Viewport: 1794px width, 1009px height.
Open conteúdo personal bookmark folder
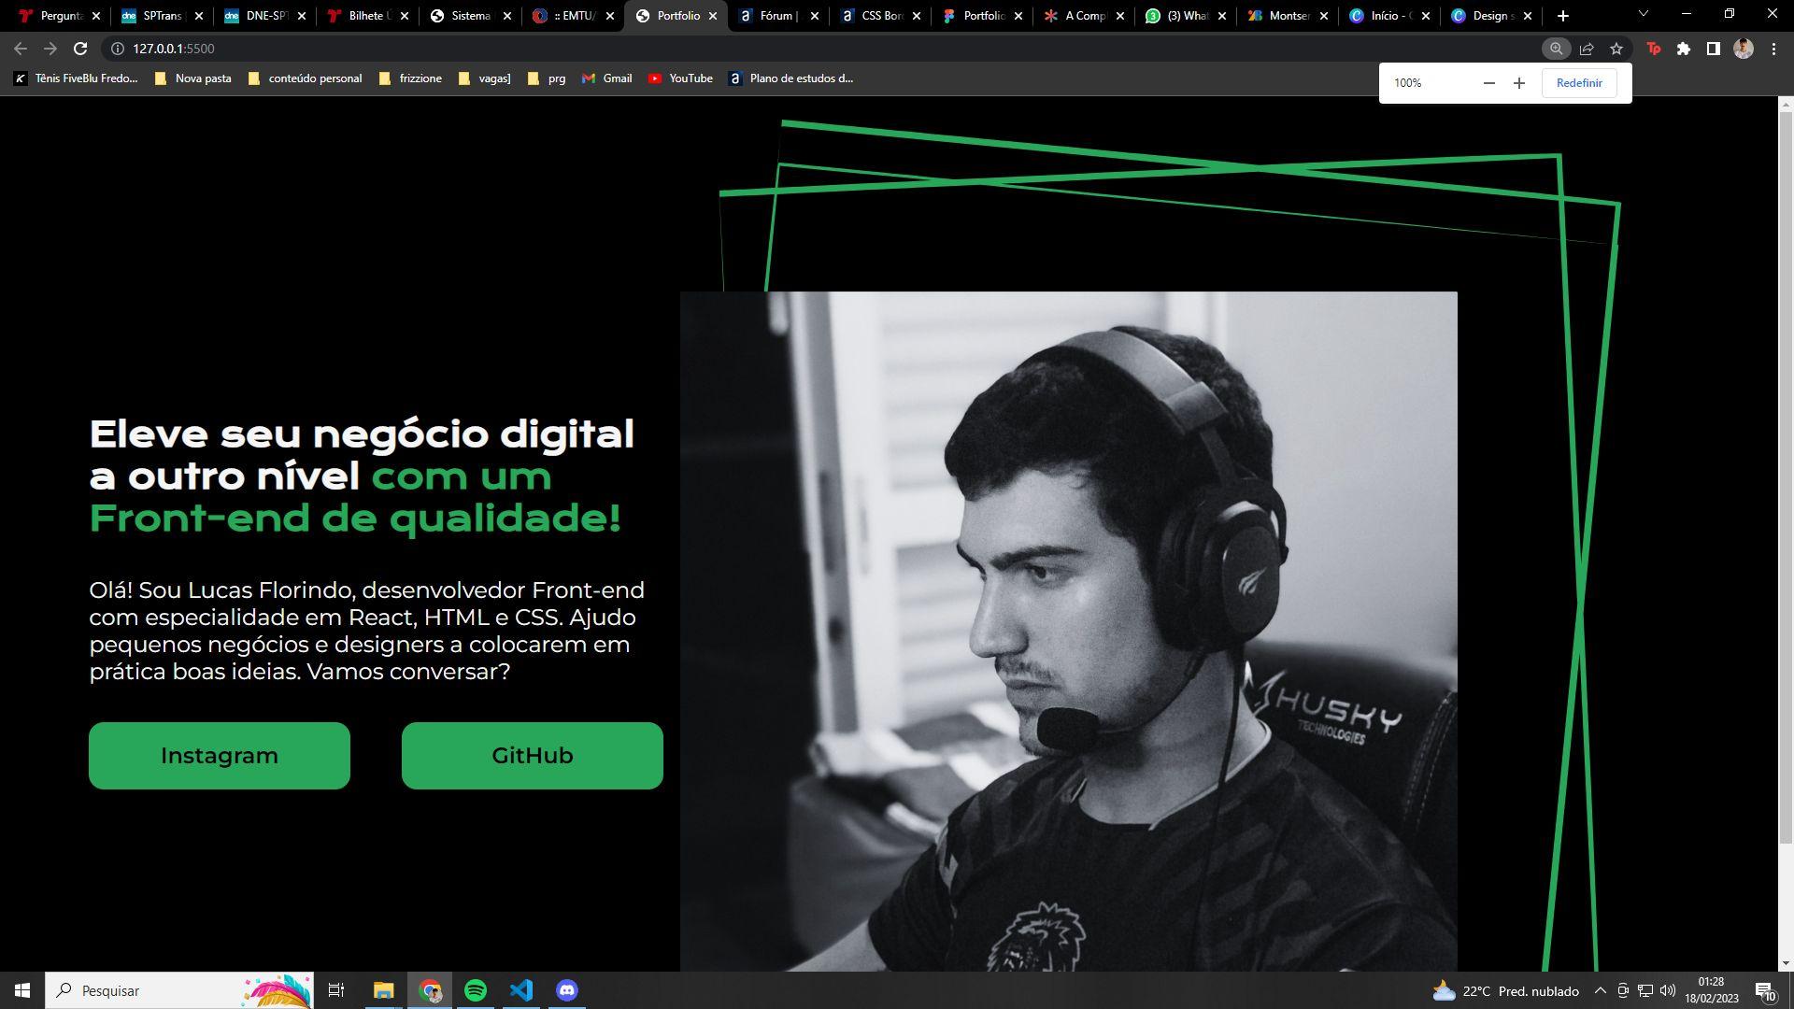point(306,78)
